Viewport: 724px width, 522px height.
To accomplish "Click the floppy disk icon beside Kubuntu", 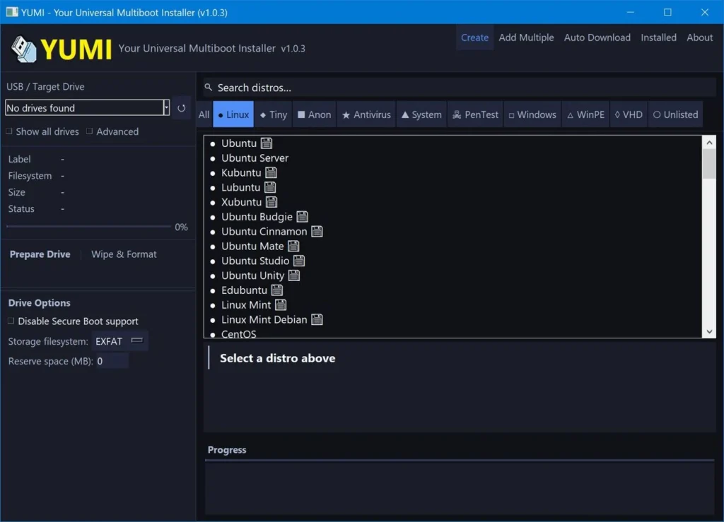I will click(271, 173).
